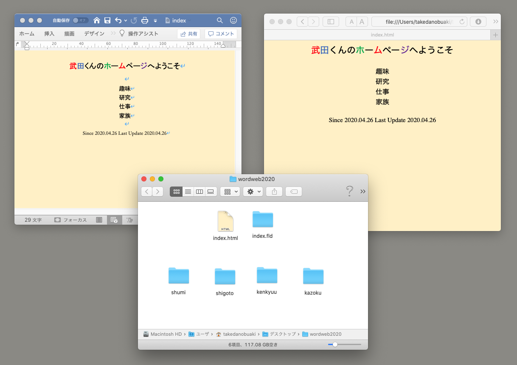Expand the Finder action gear dropdown
Image resolution: width=517 pixels, height=365 pixels.
[253, 192]
